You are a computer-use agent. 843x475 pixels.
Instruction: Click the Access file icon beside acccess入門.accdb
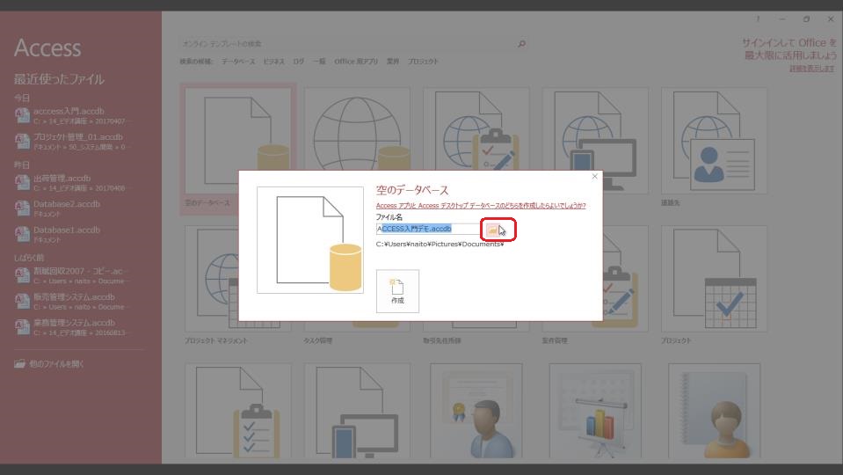pyautogui.click(x=22, y=115)
